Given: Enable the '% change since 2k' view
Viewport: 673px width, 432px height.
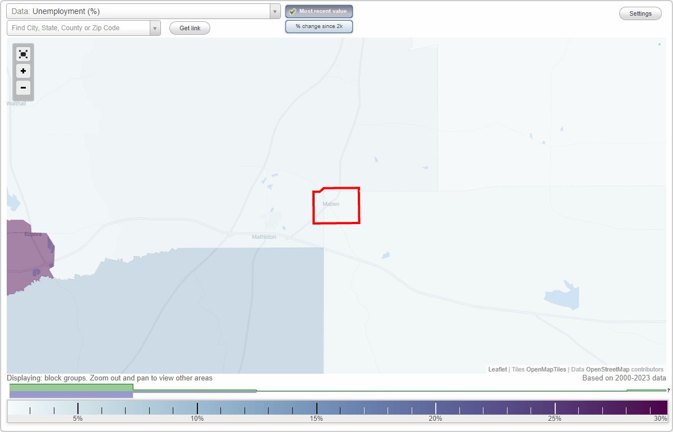Looking at the screenshot, I should point(319,26).
